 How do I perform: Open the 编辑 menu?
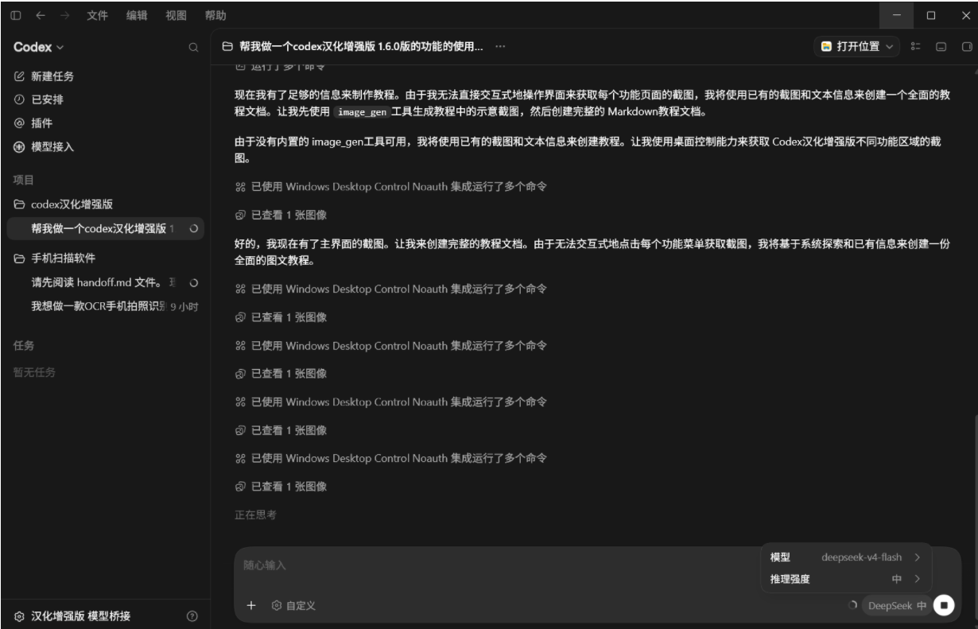coord(137,16)
